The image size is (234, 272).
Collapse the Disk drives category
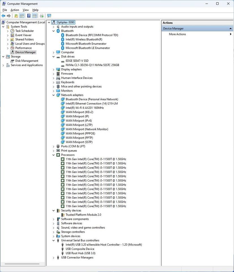pyautogui.click(x=53, y=57)
